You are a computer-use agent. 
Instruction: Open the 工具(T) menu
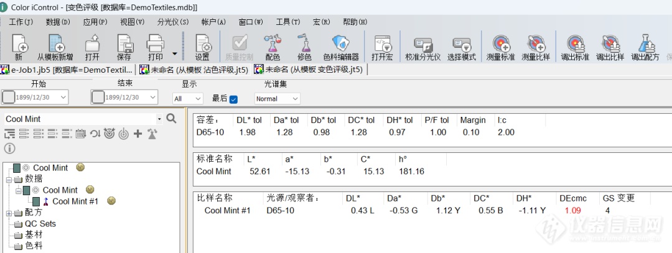(288, 22)
